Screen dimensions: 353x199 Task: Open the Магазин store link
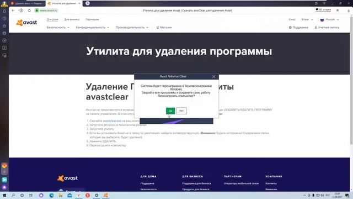[x=164, y=28]
